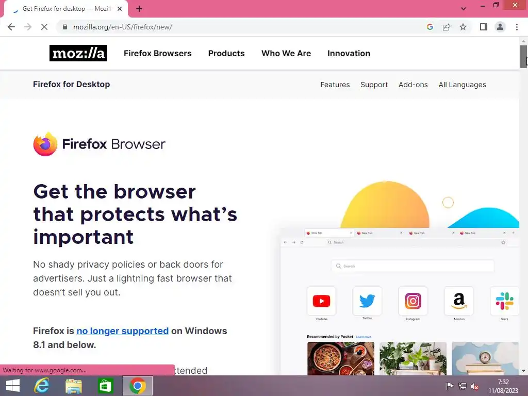Follow the 'no longer supported' link
This screenshot has height=396, width=528.
[x=123, y=331]
